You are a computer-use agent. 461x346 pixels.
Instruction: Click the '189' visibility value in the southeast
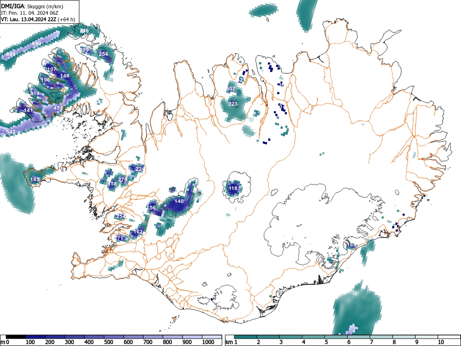tap(351, 245)
